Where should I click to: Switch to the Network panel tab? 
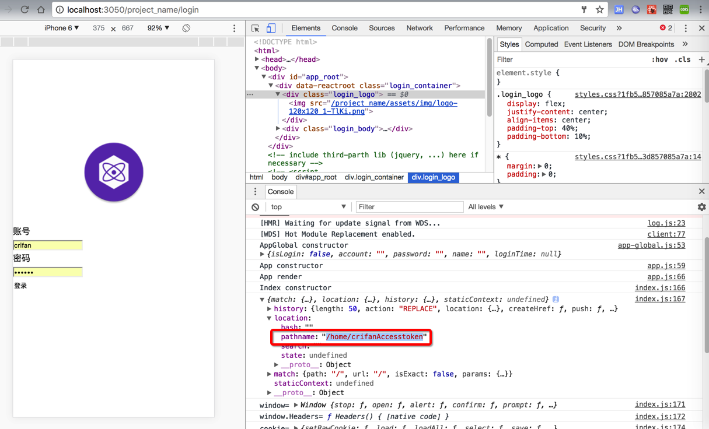(420, 28)
